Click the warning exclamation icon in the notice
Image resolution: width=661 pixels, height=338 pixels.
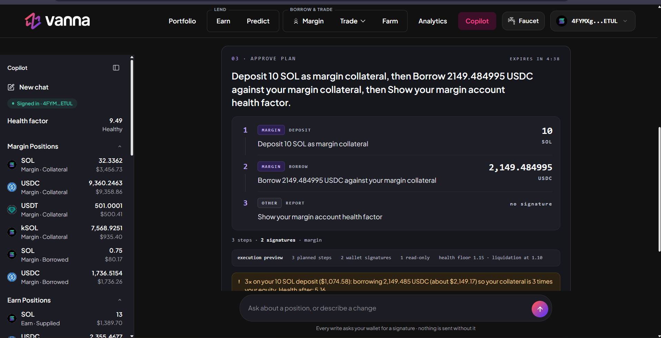pos(239,282)
